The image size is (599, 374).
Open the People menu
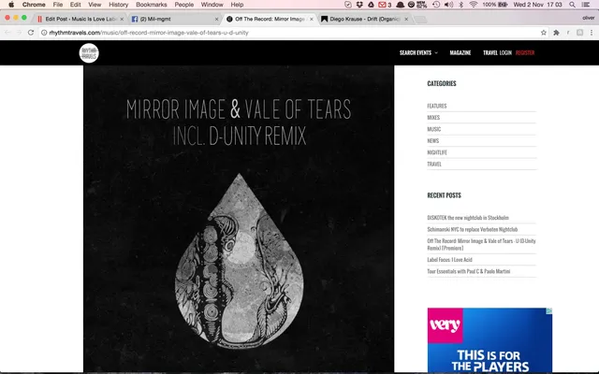pos(183,5)
